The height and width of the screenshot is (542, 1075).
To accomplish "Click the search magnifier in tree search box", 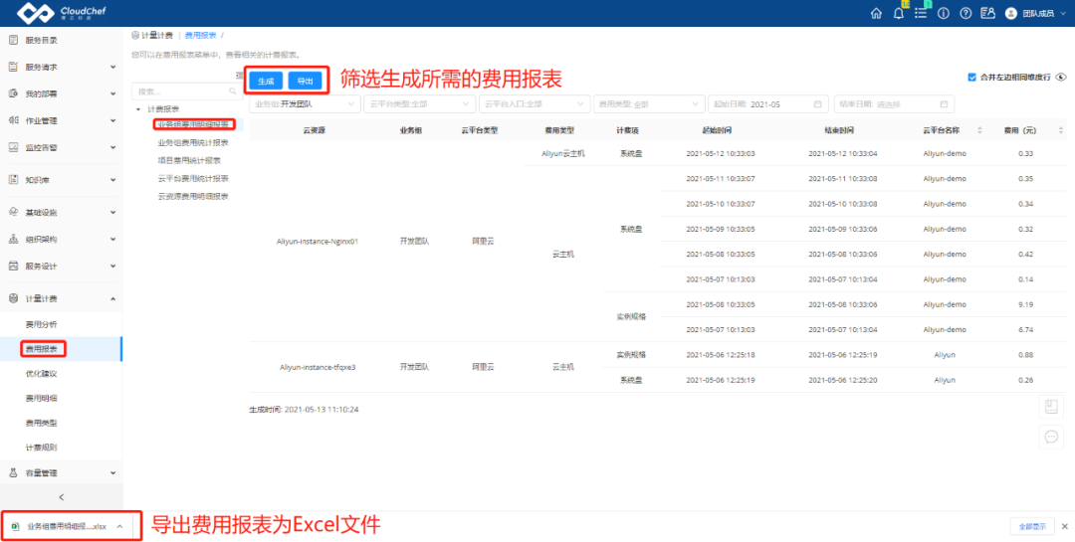I will [x=232, y=91].
